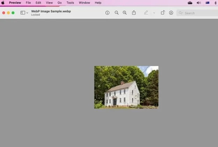The image size is (218, 147).
Task: Click the Highlight pen icon
Action: tap(146, 13)
